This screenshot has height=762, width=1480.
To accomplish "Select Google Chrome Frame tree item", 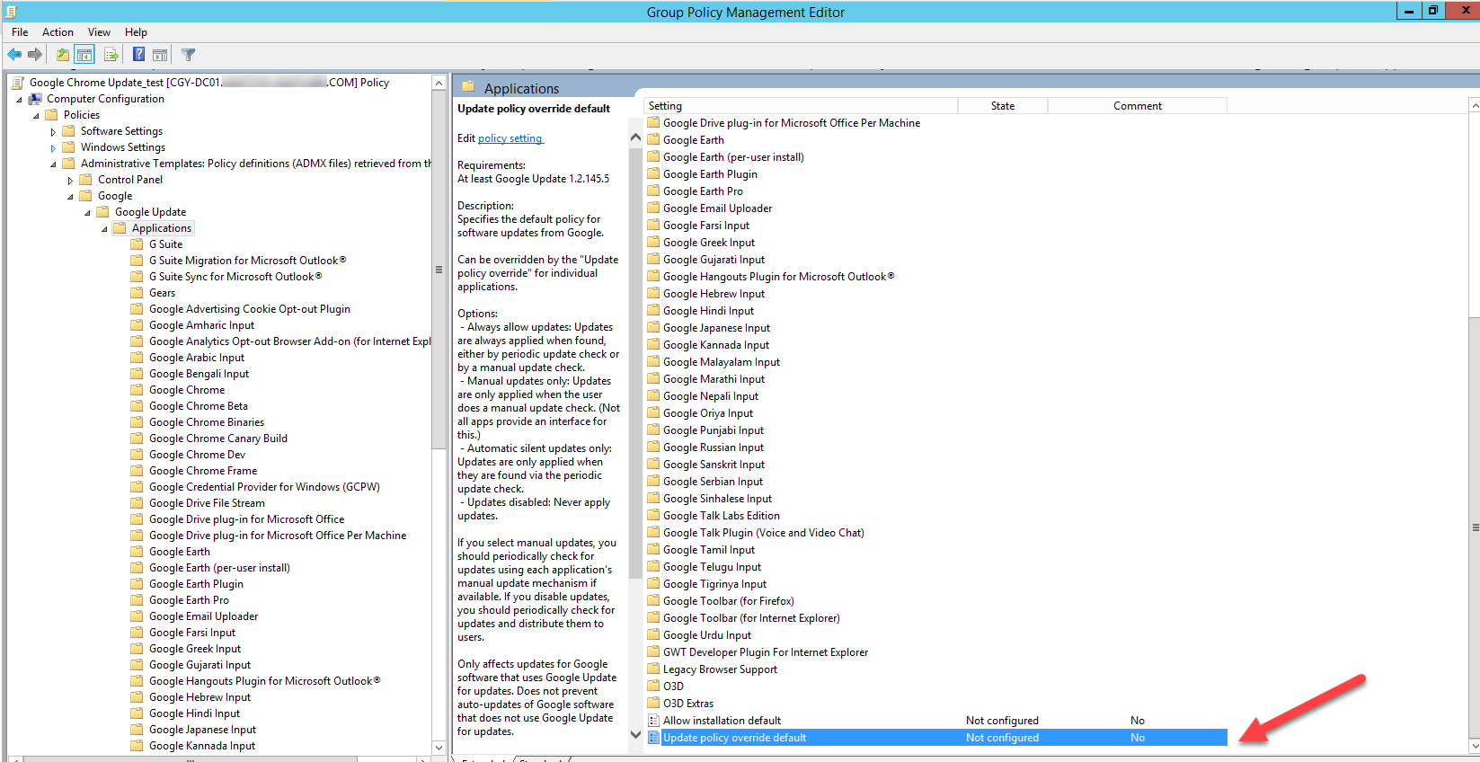I will point(203,471).
